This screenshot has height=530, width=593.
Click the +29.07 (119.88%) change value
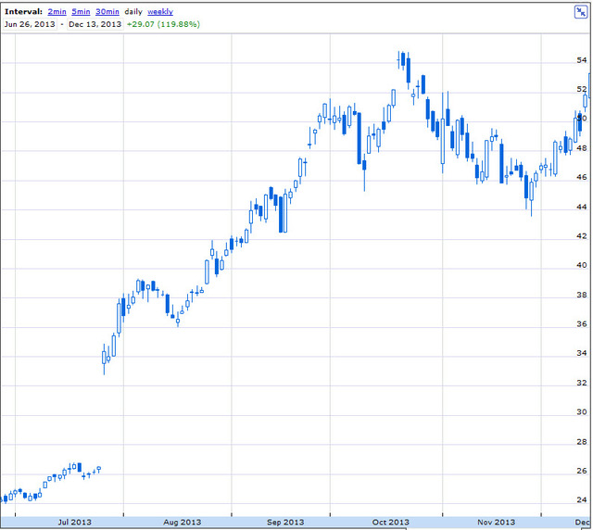163,24
